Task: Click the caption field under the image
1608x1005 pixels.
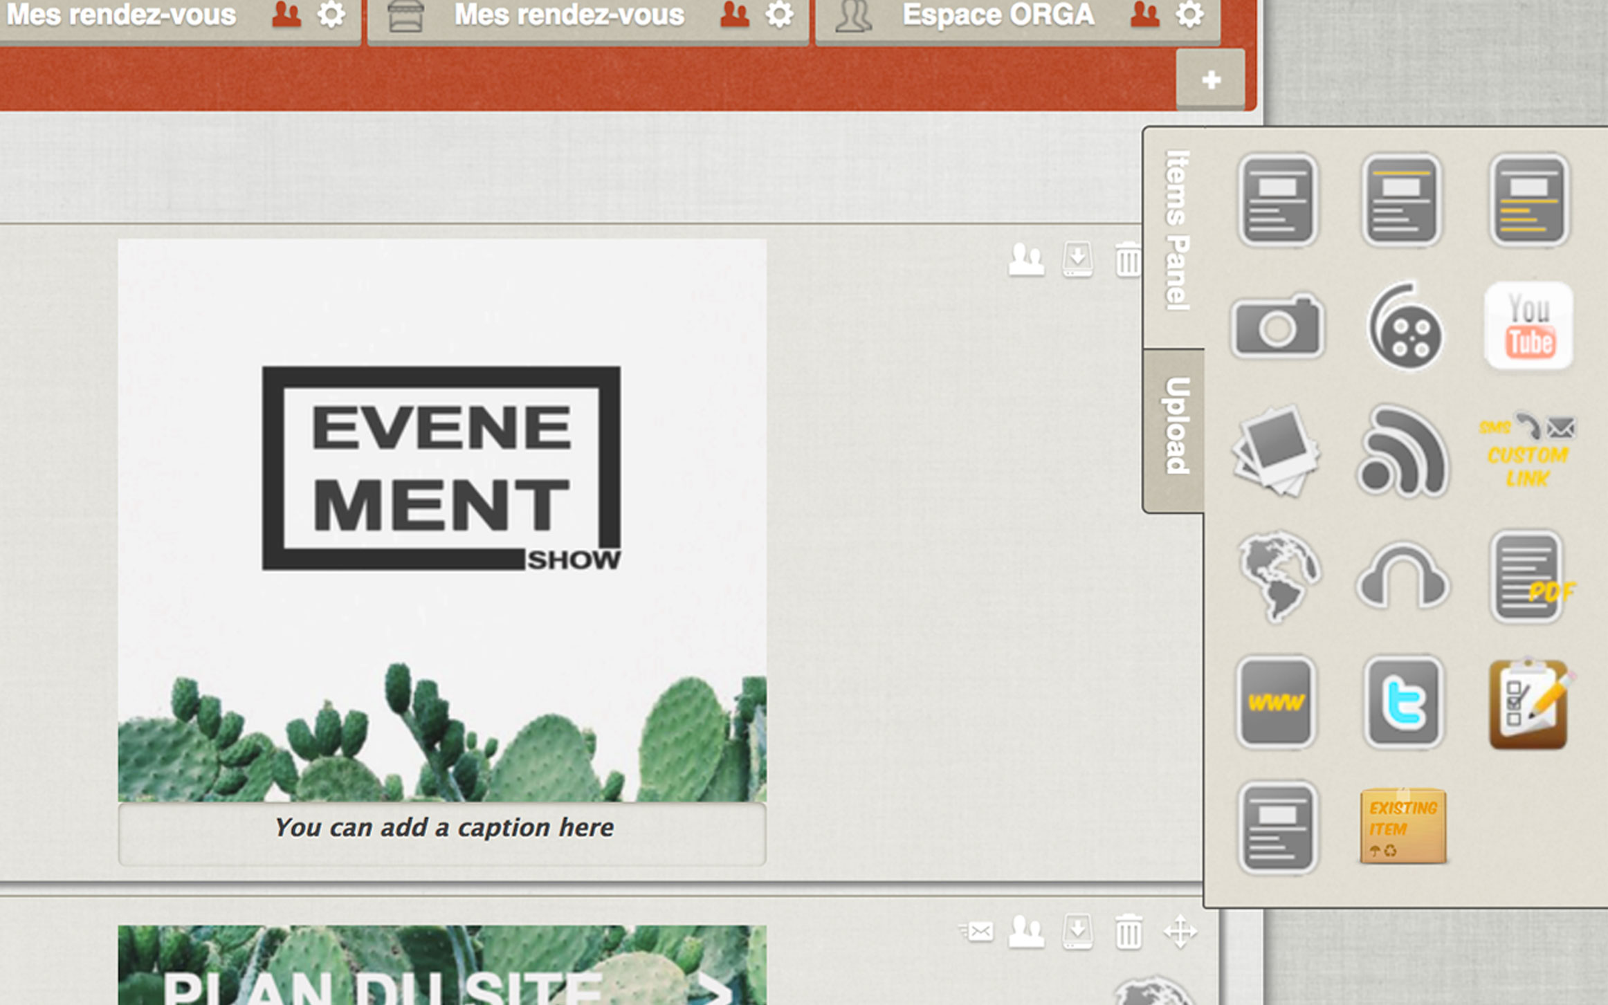Action: point(443,828)
